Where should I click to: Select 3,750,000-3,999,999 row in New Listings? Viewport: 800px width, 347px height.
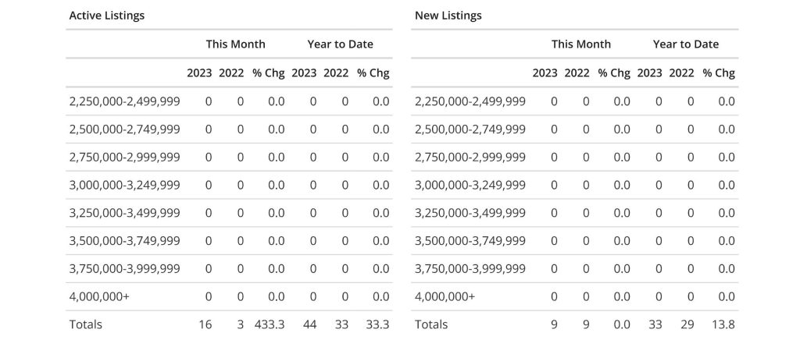pyautogui.click(x=470, y=269)
